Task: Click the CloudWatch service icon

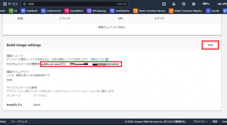Action: pyautogui.click(x=67, y=11)
